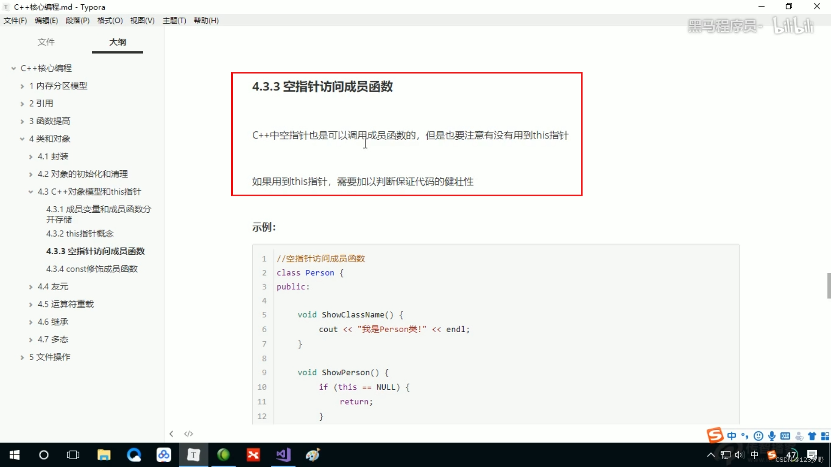Toggle sidebar with the back arrow icon
831x467 pixels.
pos(171,434)
